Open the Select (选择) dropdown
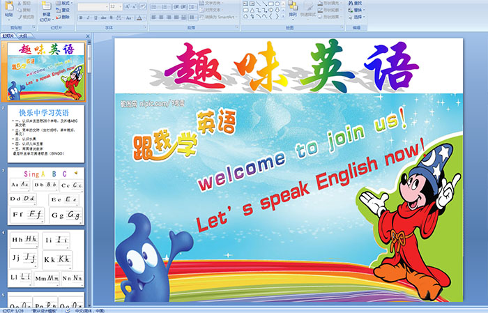 click(x=357, y=17)
